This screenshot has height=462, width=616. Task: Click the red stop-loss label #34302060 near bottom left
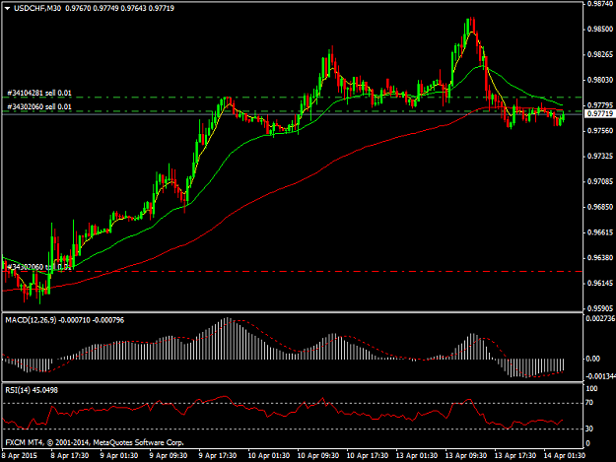38,267
